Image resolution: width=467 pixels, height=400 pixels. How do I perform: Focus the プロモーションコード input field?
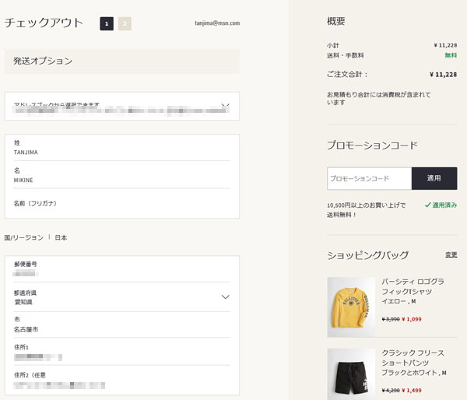369,178
